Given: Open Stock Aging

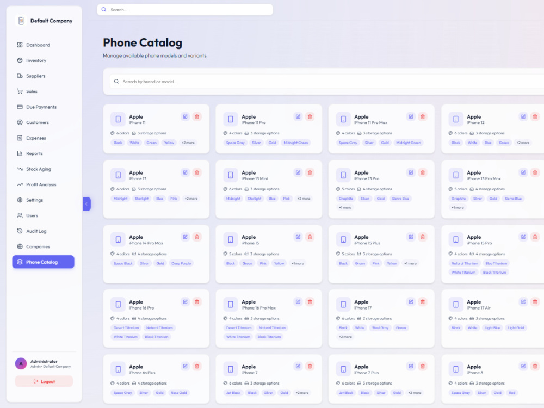Looking at the screenshot, I should 44,169.
